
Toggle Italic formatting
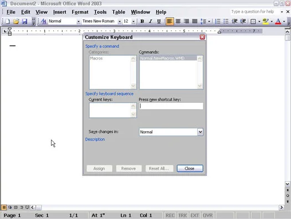pyautogui.click(x=151, y=21)
